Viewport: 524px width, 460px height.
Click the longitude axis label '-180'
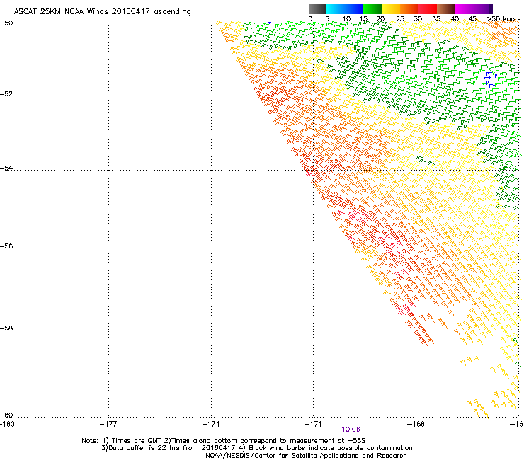point(7,424)
